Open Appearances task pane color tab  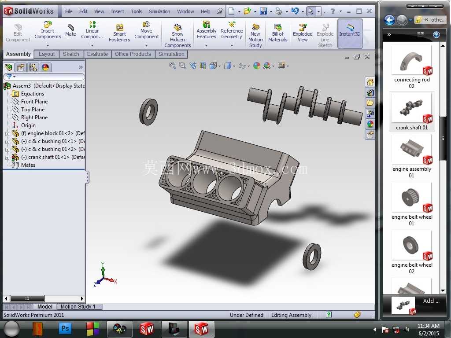point(370,124)
